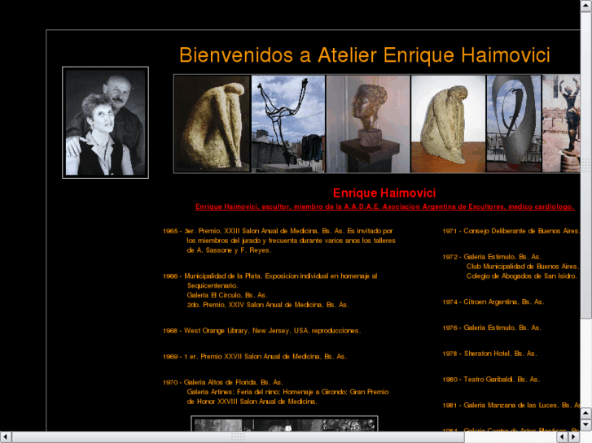Click the vertical scrollbar down arrow
Viewport: 592px width, 443px height.
click(586, 425)
